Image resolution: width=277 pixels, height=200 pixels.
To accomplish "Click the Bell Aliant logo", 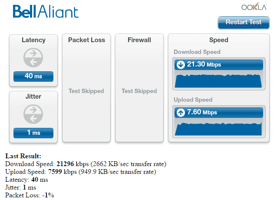I will coord(46,11).
